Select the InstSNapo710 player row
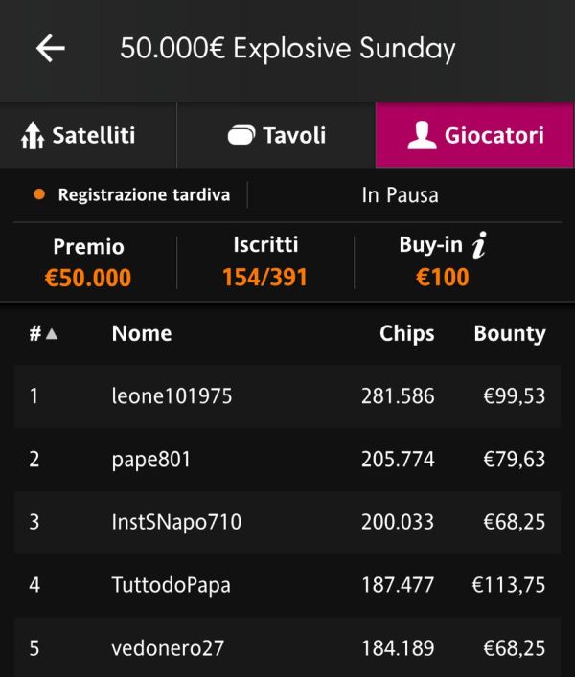Screen dimensions: 575x677 coord(287,522)
